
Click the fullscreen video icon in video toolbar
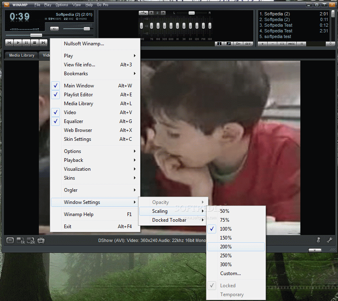pyautogui.click(x=10, y=240)
